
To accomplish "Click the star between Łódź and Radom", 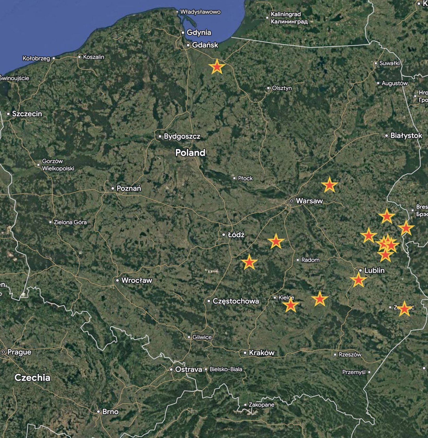I will (276, 241).
